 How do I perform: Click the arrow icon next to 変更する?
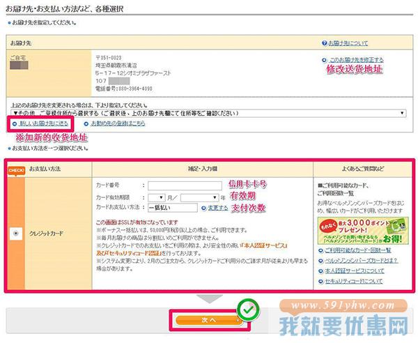(203, 208)
